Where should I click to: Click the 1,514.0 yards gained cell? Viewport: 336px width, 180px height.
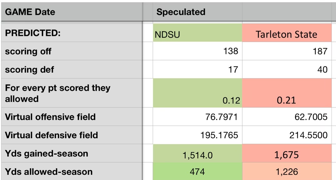pyautogui.click(x=197, y=153)
